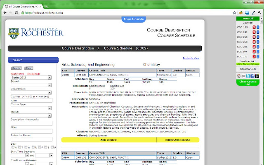Click the University of Rochester logo
The image size is (264, 165).
coord(36,33)
